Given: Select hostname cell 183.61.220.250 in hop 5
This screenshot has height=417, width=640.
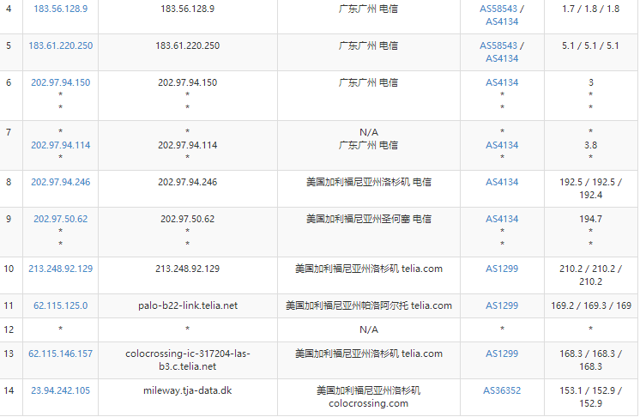Looking at the screenshot, I should pos(188,45).
